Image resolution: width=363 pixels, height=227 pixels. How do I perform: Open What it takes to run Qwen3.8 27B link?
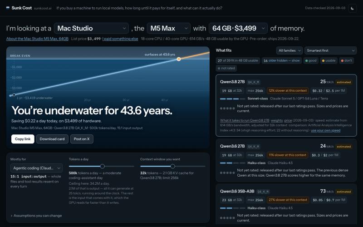tap(245, 120)
